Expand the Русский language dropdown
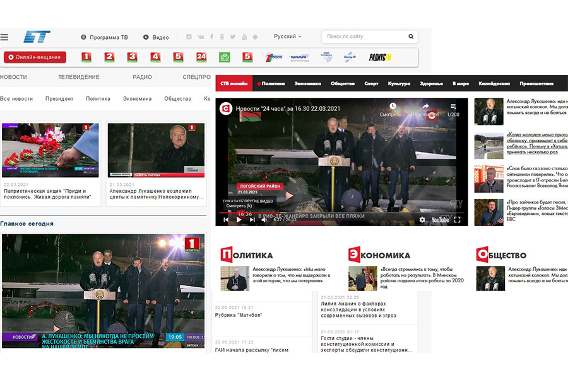Image resolution: width=568 pixels, height=378 pixels. pos(287,37)
